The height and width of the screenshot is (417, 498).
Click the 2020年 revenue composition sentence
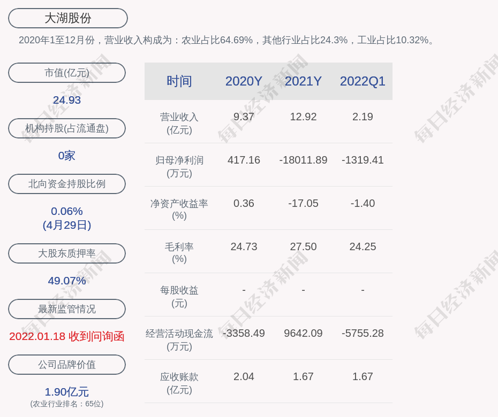pyautogui.click(x=227, y=40)
